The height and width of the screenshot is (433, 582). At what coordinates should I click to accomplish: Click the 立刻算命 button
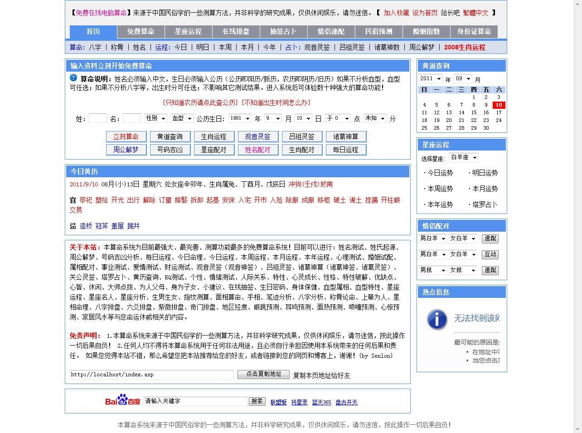click(126, 136)
